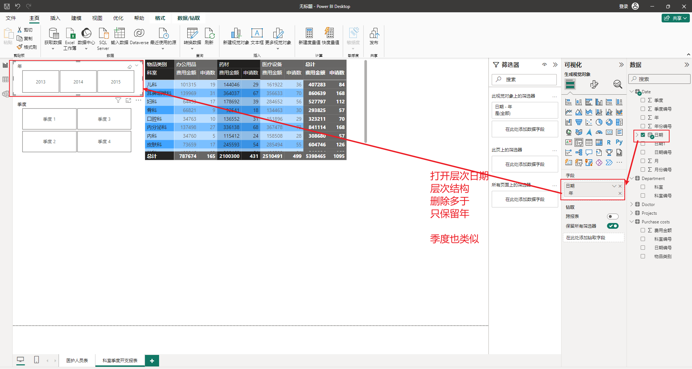The height and width of the screenshot is (369, 692).
Task: Open the 文件 menu
Action: [11, 18]
